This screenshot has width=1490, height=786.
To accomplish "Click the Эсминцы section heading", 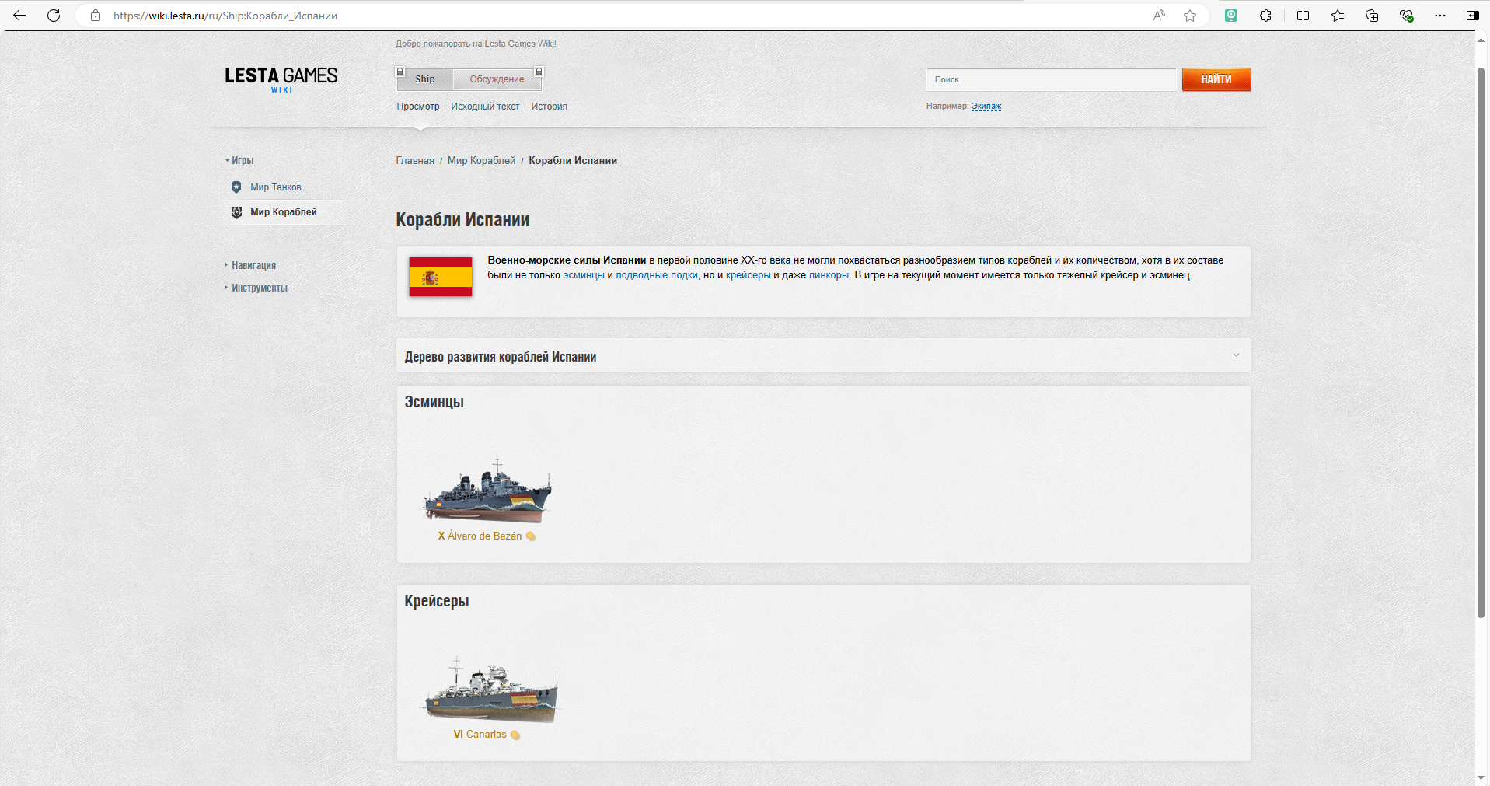I will [434, 402].
